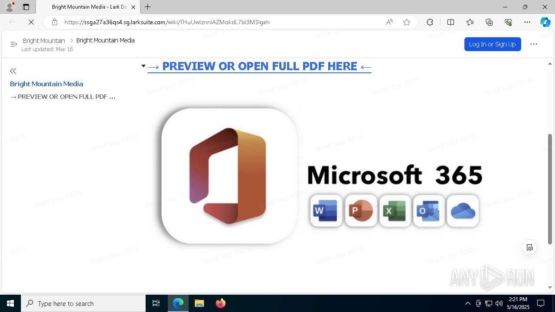
Task: Open the clock showing 2:21 PM
Action: click(518, 303)
